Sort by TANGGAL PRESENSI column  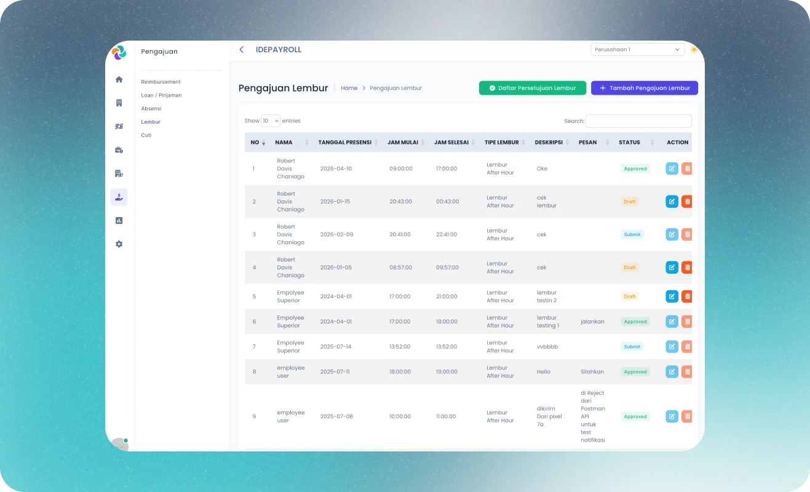pos(347,143)
